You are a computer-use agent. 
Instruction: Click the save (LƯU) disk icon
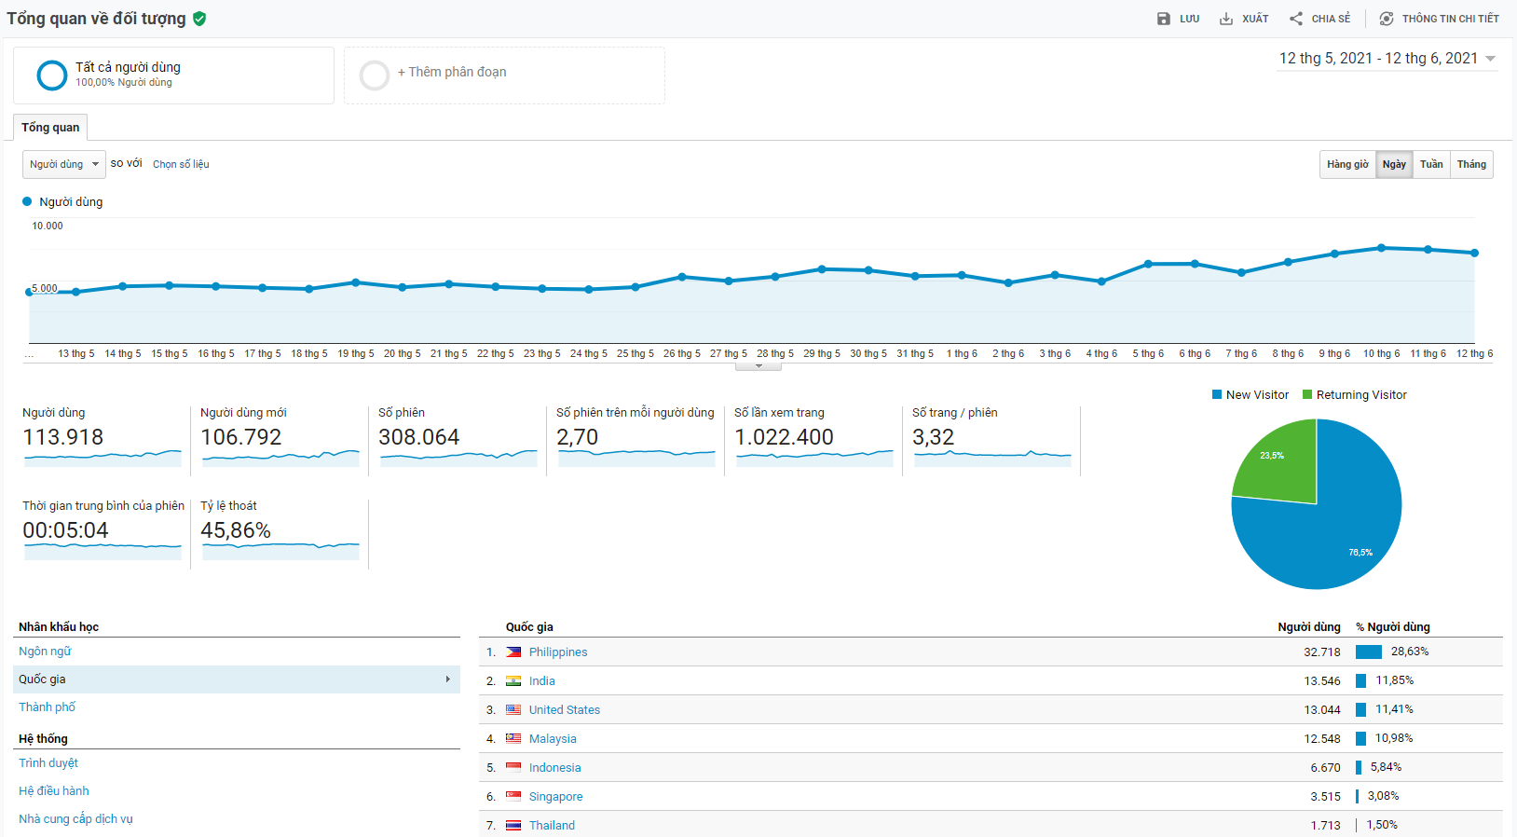(1163, 19)
